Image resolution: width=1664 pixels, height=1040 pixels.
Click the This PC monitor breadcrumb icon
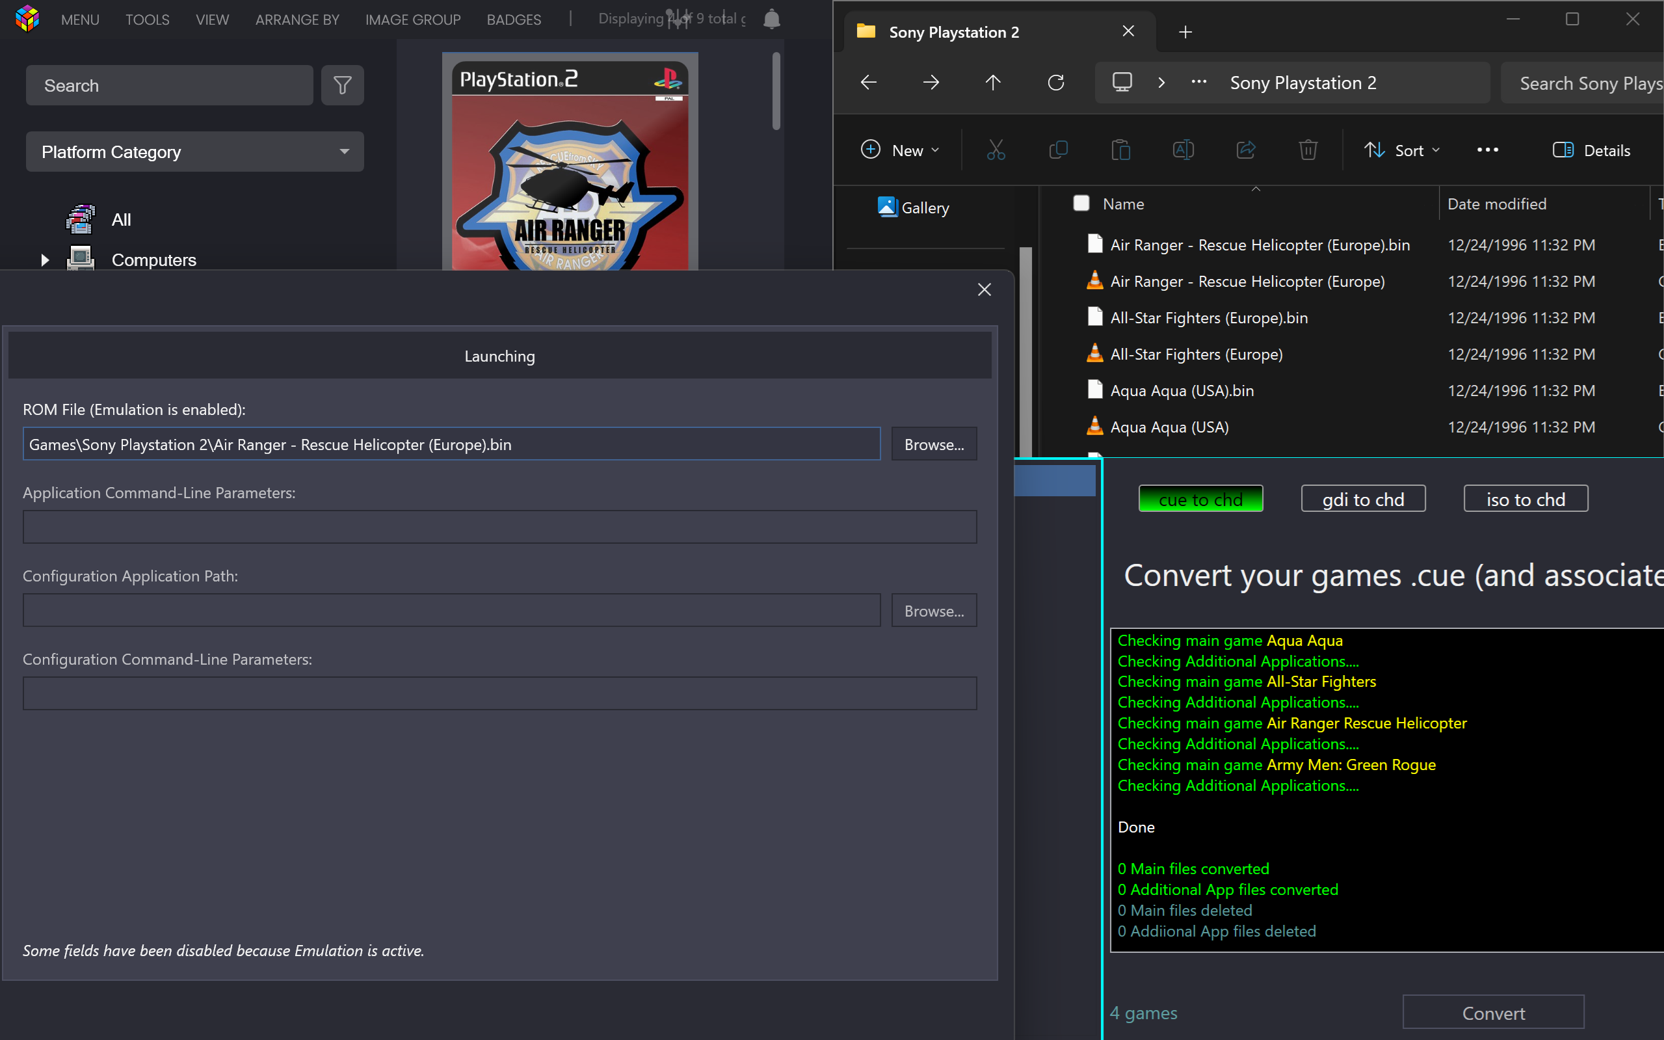1122,83
